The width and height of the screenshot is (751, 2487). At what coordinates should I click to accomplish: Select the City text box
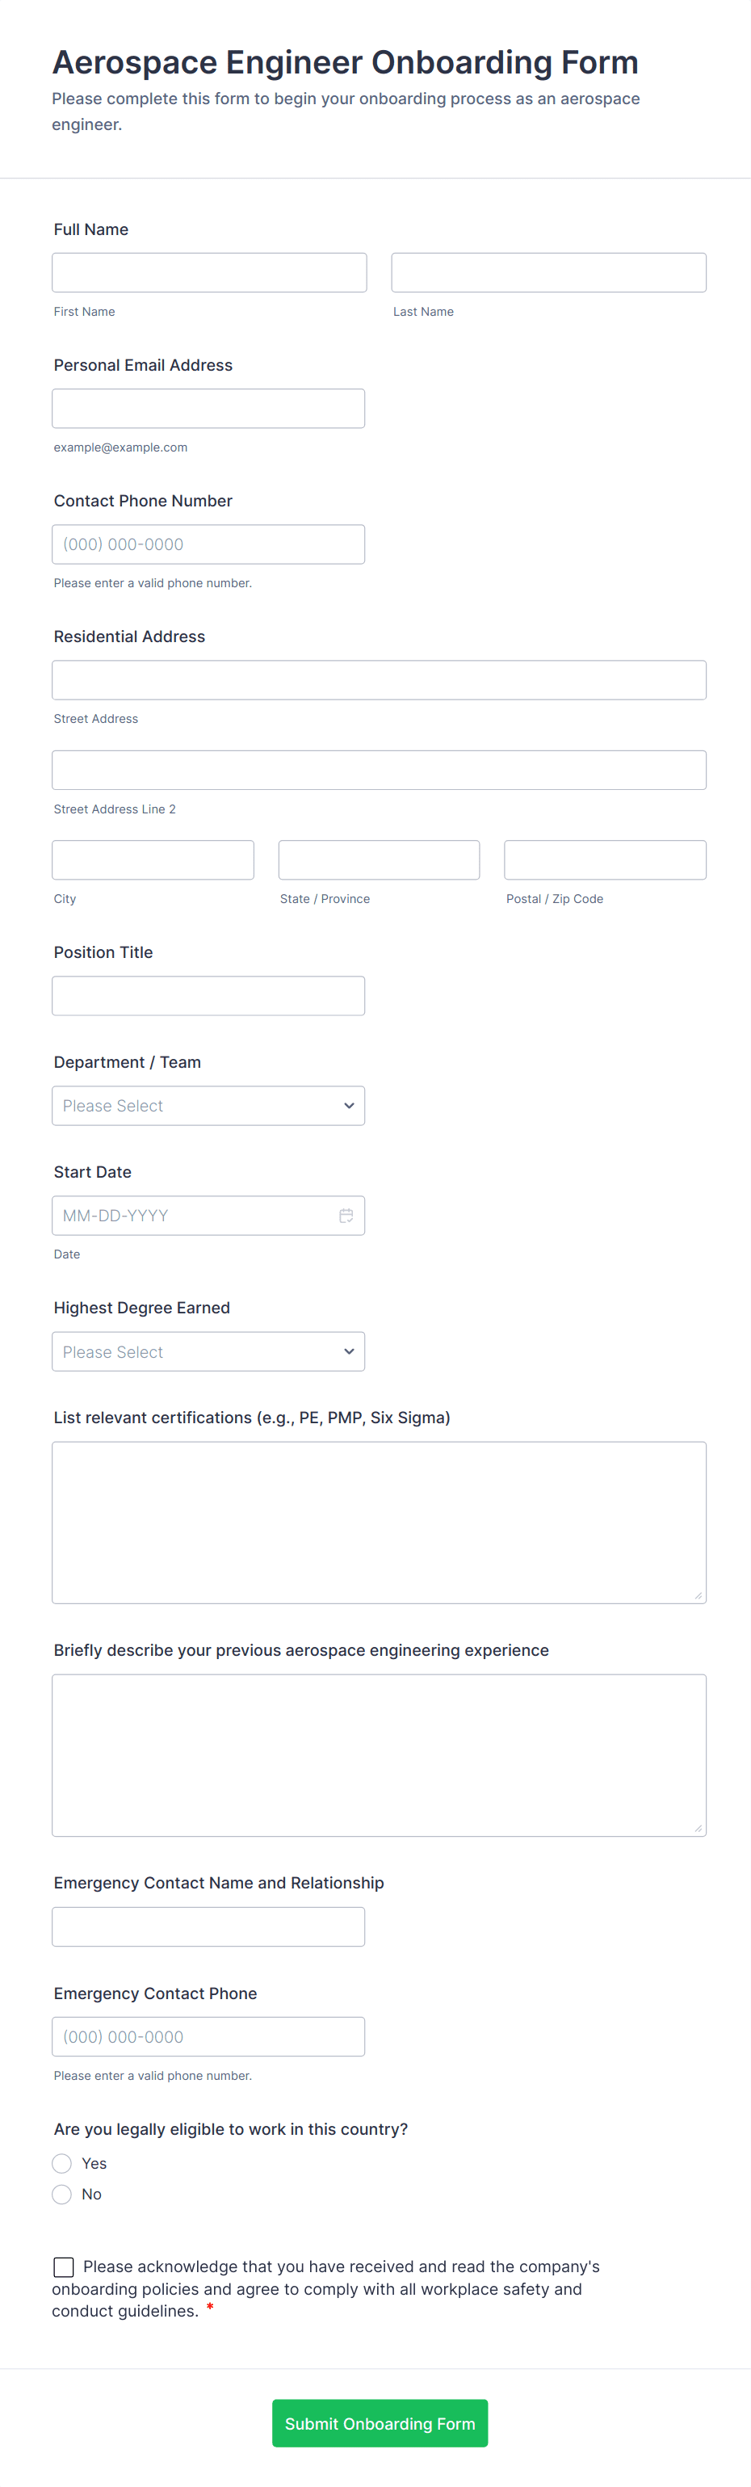pos(153,859)
